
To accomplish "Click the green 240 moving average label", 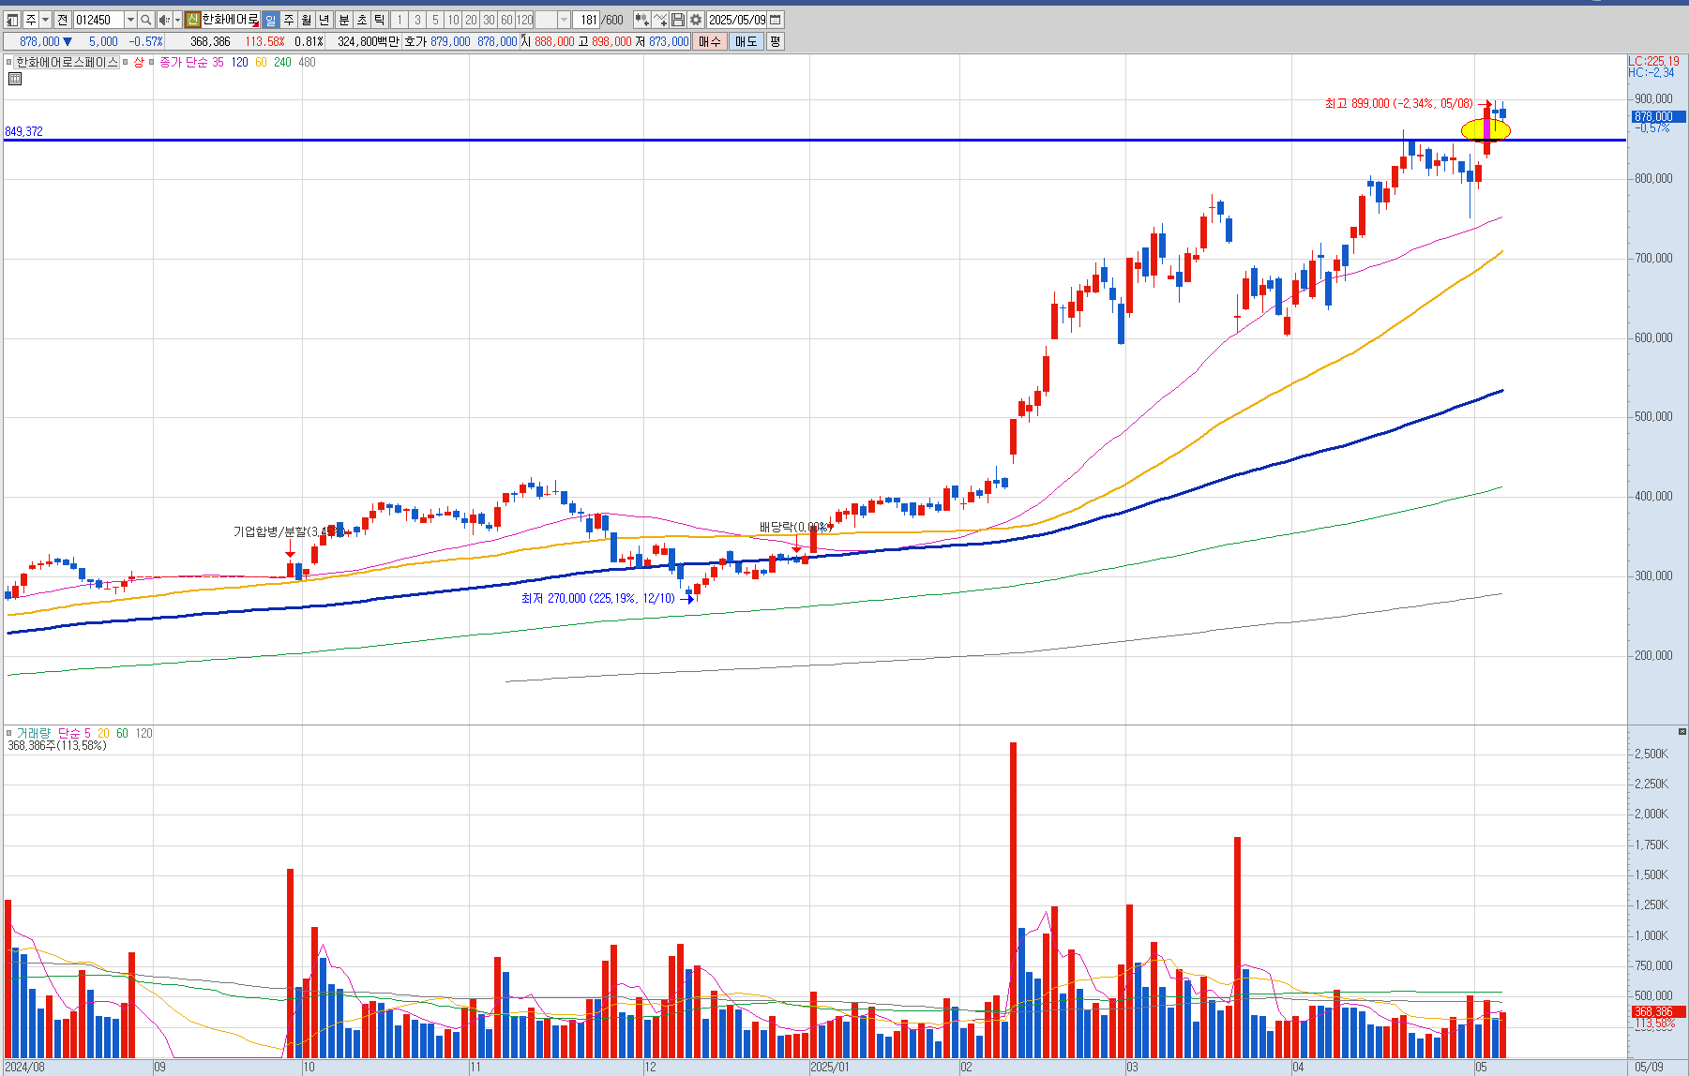I will (x=282, y=63).
